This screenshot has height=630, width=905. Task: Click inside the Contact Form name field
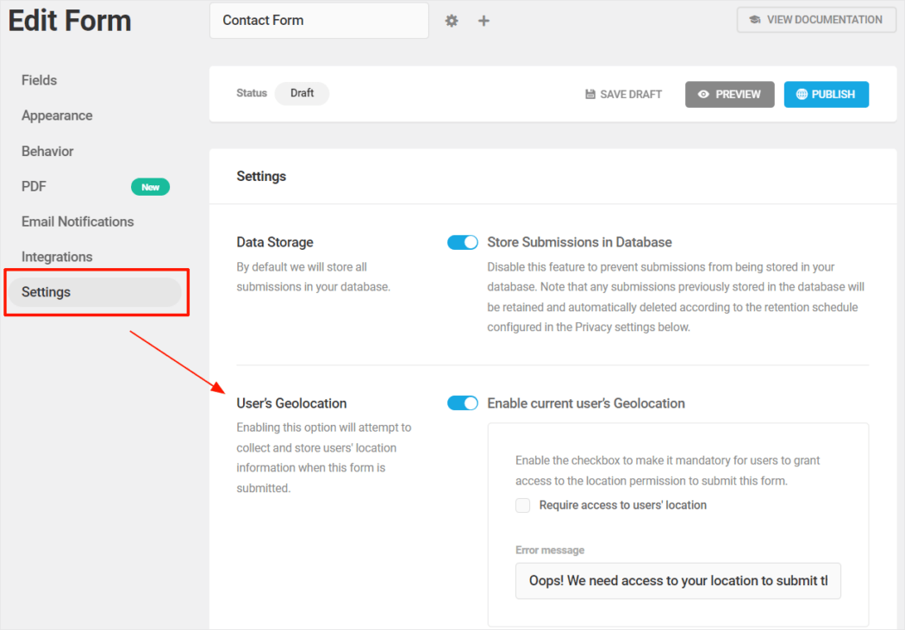pos(319,21)
